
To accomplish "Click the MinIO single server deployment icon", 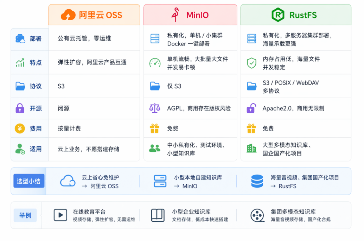I will pyautogui.click(x=155, y=39).
